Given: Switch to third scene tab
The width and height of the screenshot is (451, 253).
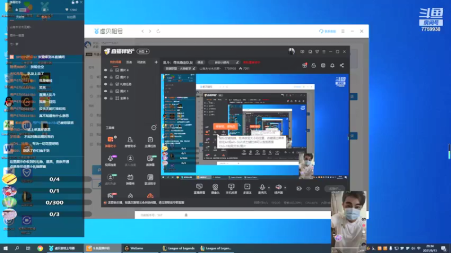Looking at the screenshot, I should tap(142, 62).
